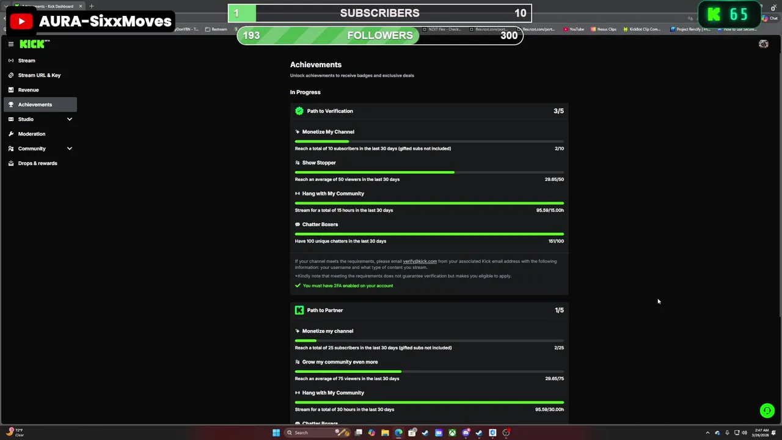Click the In Progress heading

coord(305,92)
